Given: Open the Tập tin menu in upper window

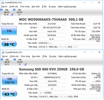Looking at the screenshot, I should [4, 6].
